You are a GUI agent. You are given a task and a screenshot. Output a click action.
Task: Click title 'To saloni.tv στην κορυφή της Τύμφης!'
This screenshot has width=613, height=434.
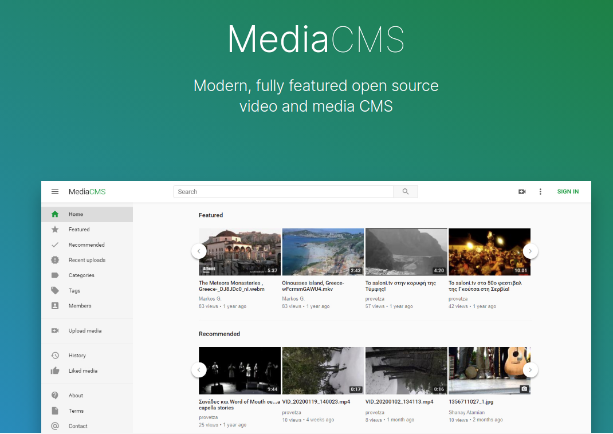click(400, 286)
